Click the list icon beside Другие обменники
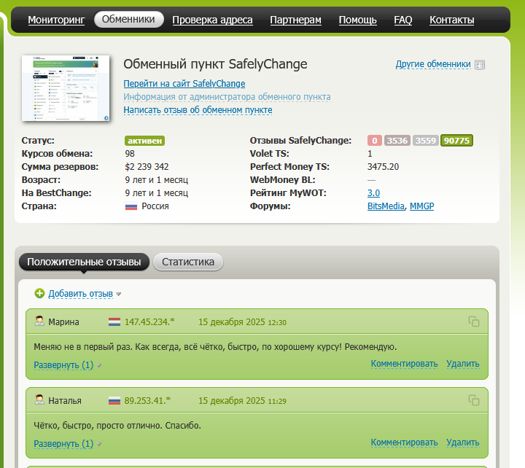Viewport: 525px width, 468px height. pyautogui.click(x=479, y=64)
